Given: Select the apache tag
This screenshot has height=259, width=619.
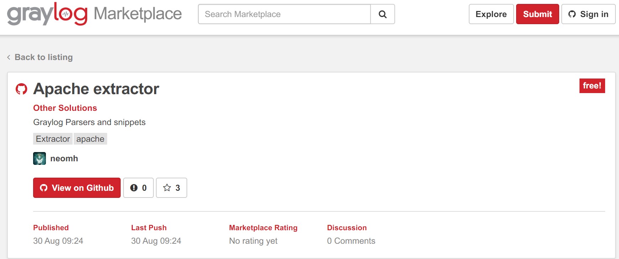Looking at the screenshot, I should (x=90, y=139).
